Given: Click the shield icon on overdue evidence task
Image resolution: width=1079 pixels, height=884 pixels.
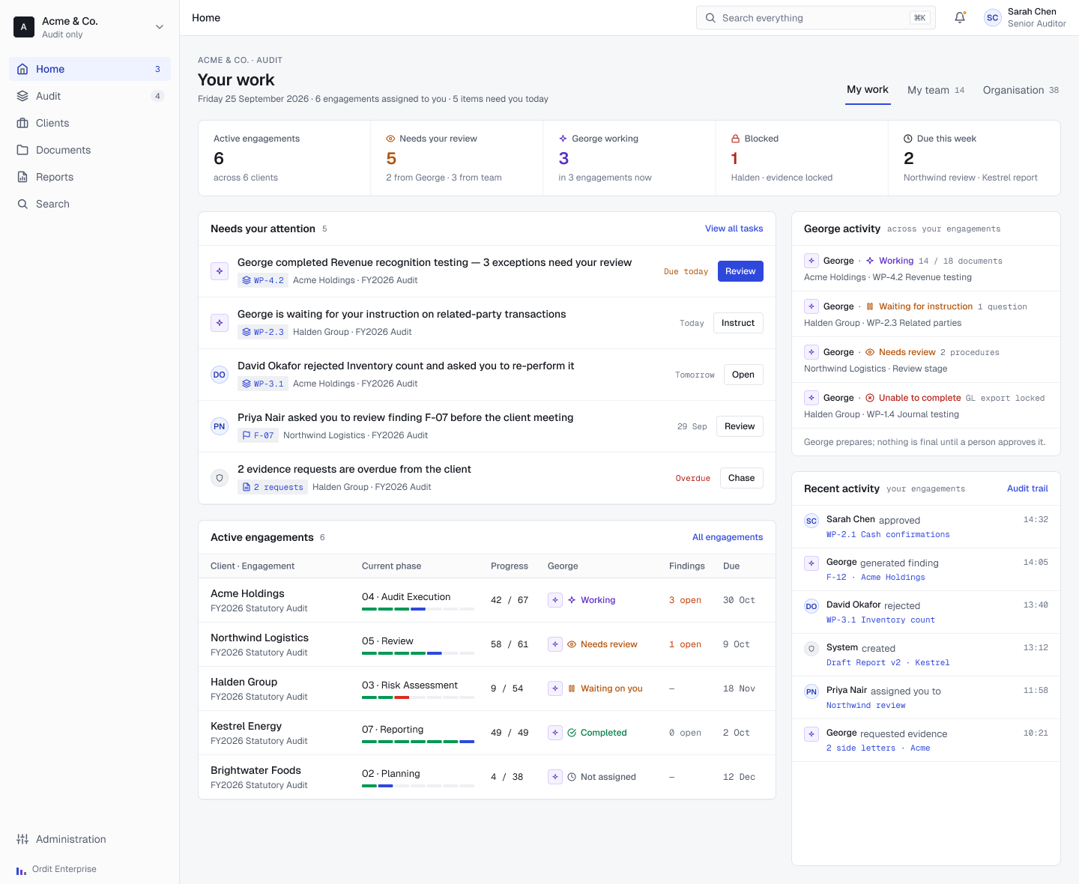Looking at the screenshot, I should [220, 478].
